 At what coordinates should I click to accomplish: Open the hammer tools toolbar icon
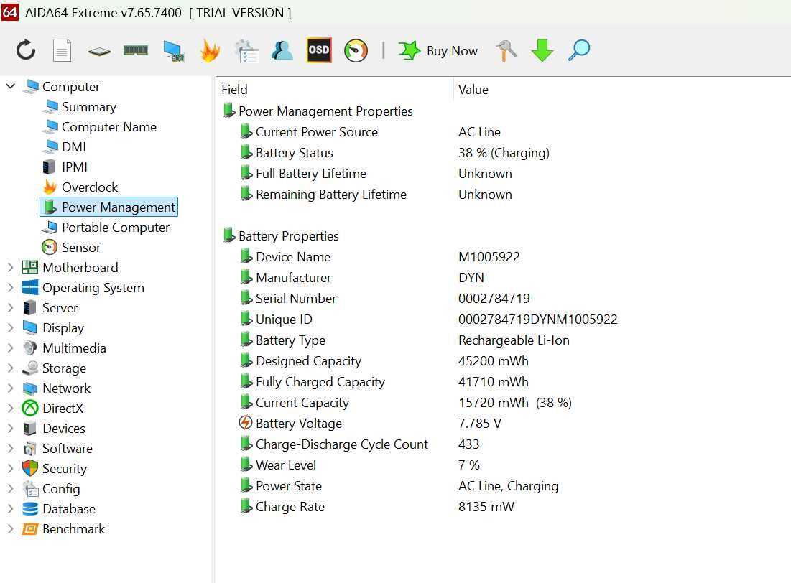(x=506, y=50)
